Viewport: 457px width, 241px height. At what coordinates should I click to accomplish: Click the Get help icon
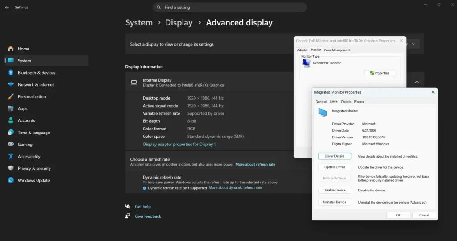tap(128, 207)
